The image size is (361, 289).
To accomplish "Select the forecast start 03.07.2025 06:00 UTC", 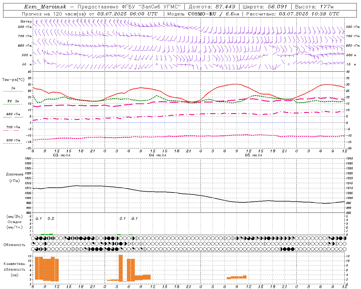I will tap(127, 14).
